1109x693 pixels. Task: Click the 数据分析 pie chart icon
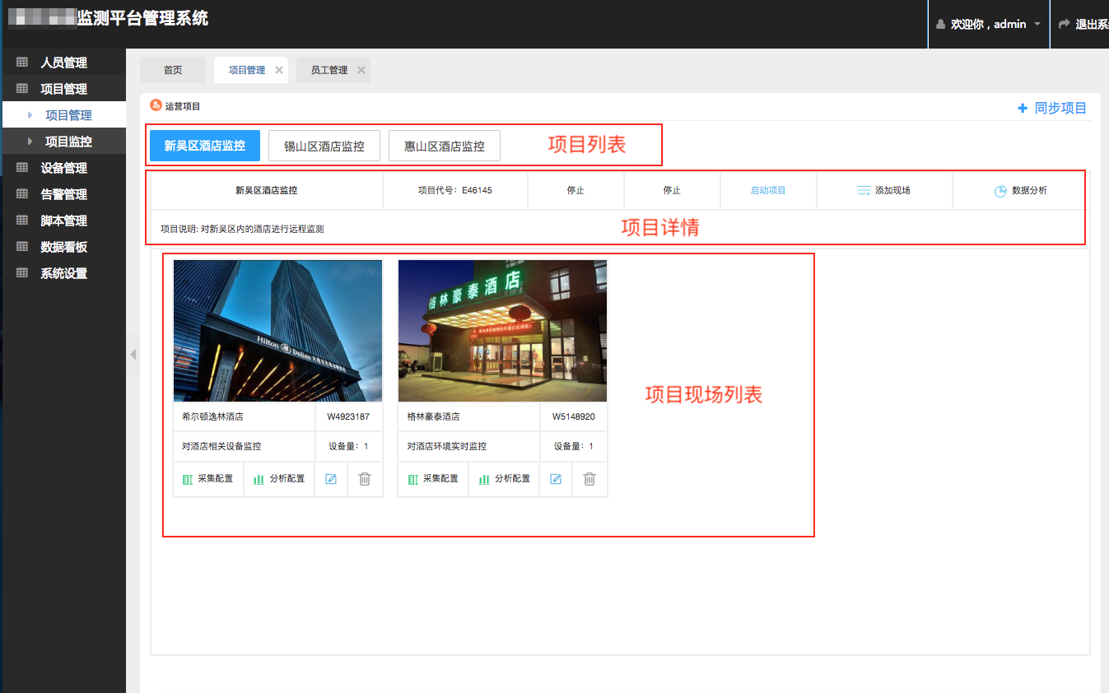1000,191
